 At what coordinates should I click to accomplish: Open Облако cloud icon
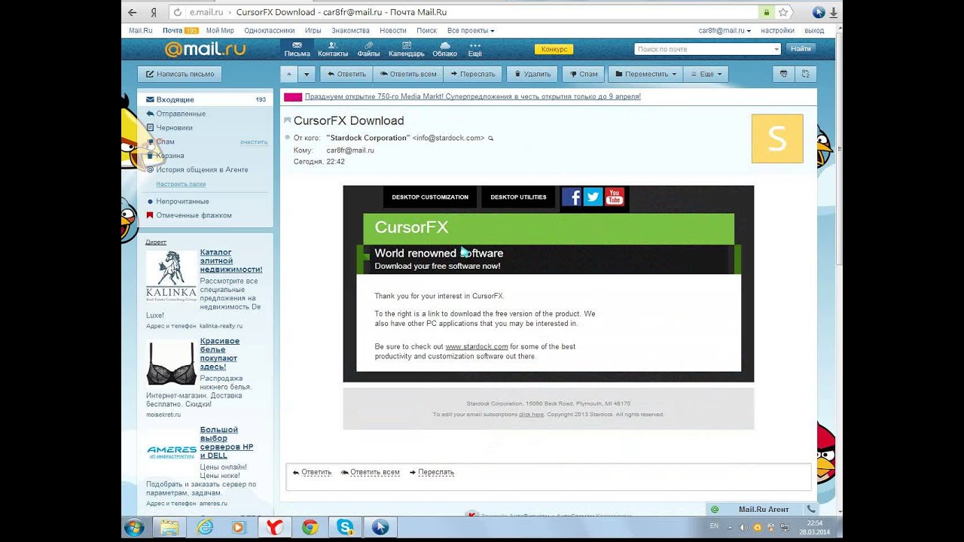click(444, 49)
